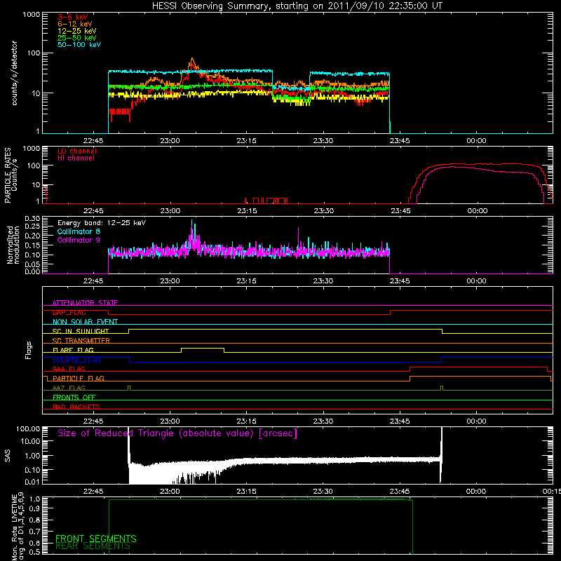Click the yellow 12-25 keV legend entry in the top panel
The width and height of the screenshot is (561, 561).
coord(77,31)
